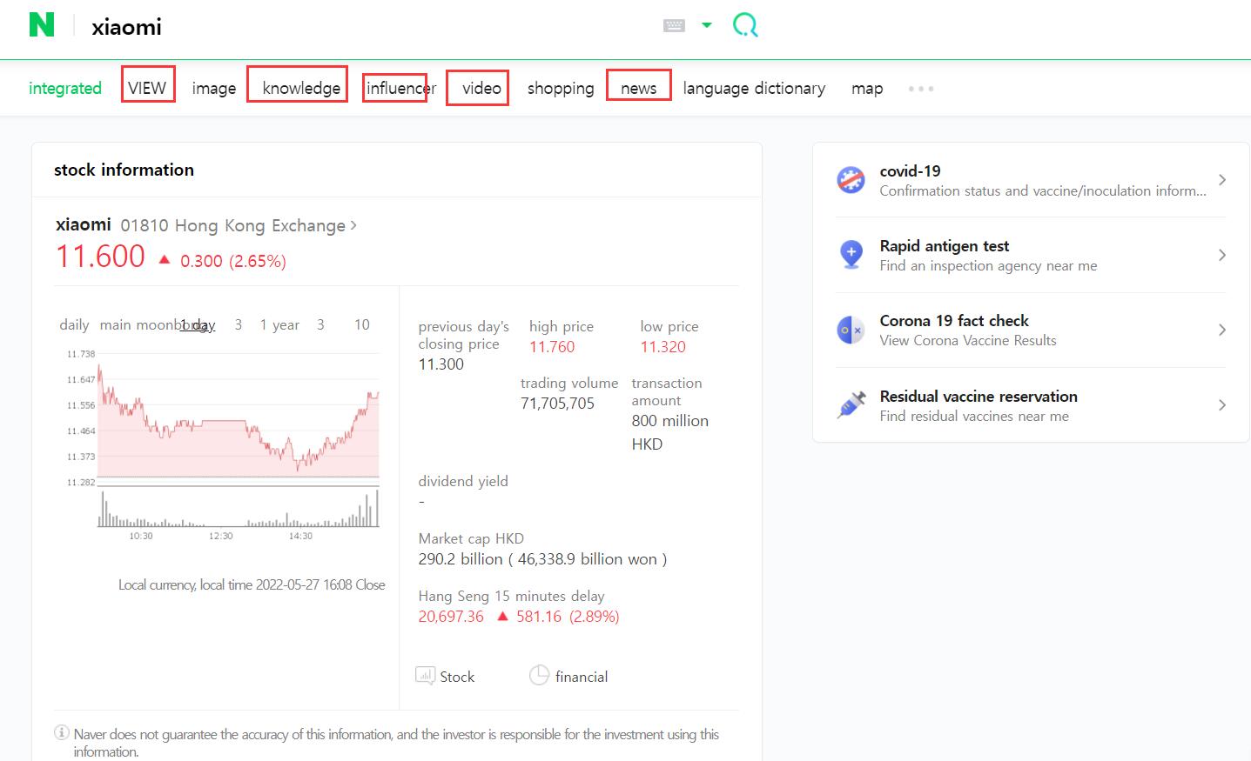Screen dimensions: 1251x761
Task: Open Corona 19 fact check link
Action: (x=968, y=330)
